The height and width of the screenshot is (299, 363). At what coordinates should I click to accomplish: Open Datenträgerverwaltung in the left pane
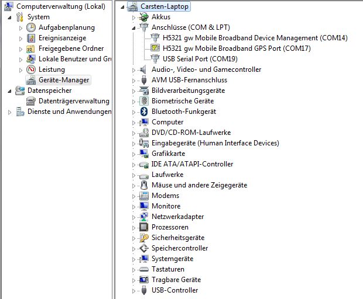click(74, 101)
